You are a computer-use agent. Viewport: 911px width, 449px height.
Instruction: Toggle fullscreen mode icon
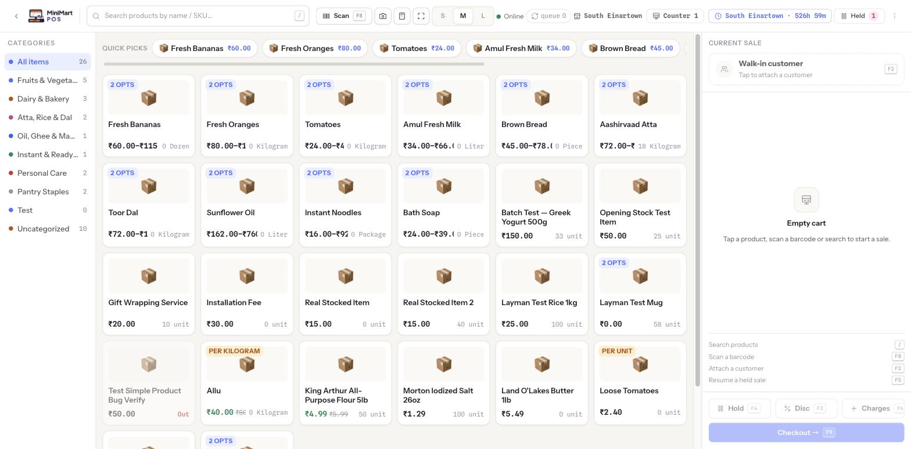pyautogui.click(x=421, y=16)
